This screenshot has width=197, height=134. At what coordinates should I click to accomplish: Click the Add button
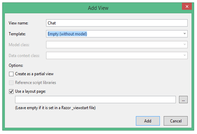[x=148, y=121]
